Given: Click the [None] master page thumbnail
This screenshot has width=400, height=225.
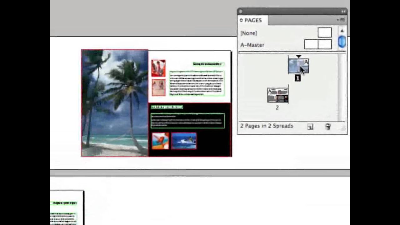Looking at the screenshot, I should 325,32.
